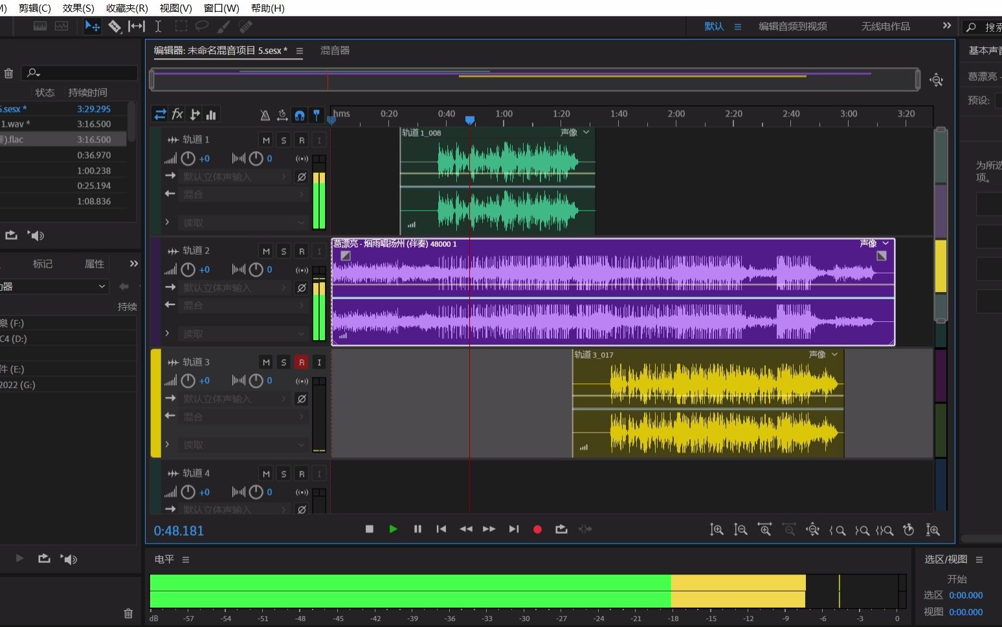Open 声像 dropdown on clip 轨道 3_017

pos(823,355)
